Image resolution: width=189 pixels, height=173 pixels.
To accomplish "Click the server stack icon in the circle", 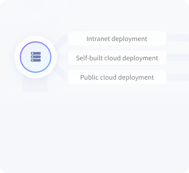I will 36,57.
